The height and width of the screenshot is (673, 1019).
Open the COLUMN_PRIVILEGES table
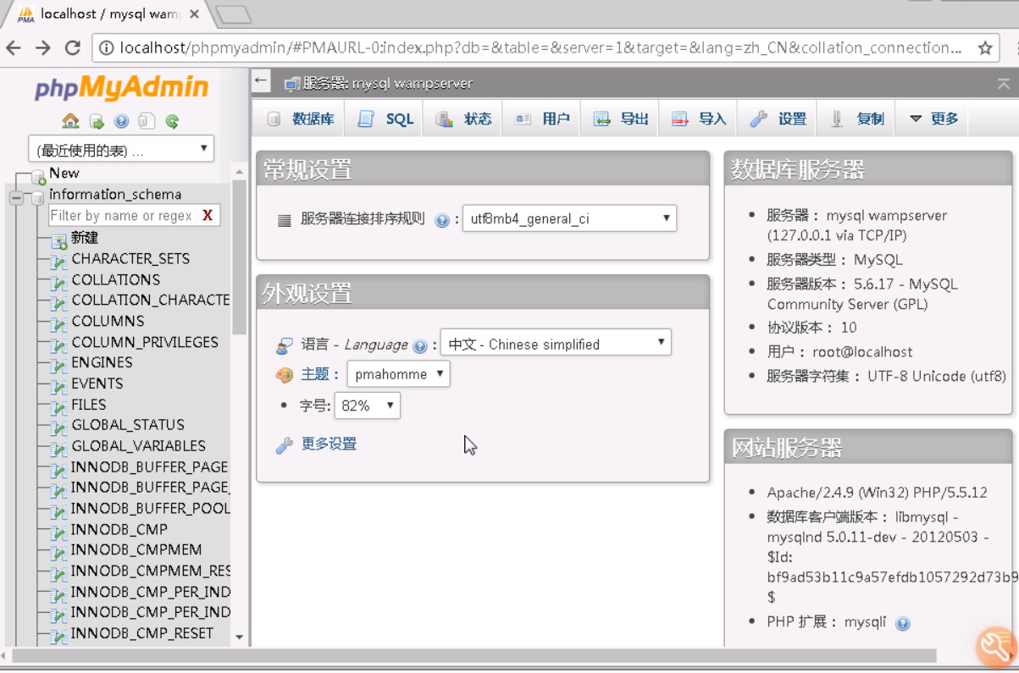[x=145, y=342]
